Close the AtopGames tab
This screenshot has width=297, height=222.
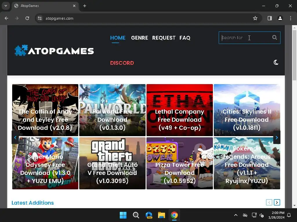(x=74, y=6)
